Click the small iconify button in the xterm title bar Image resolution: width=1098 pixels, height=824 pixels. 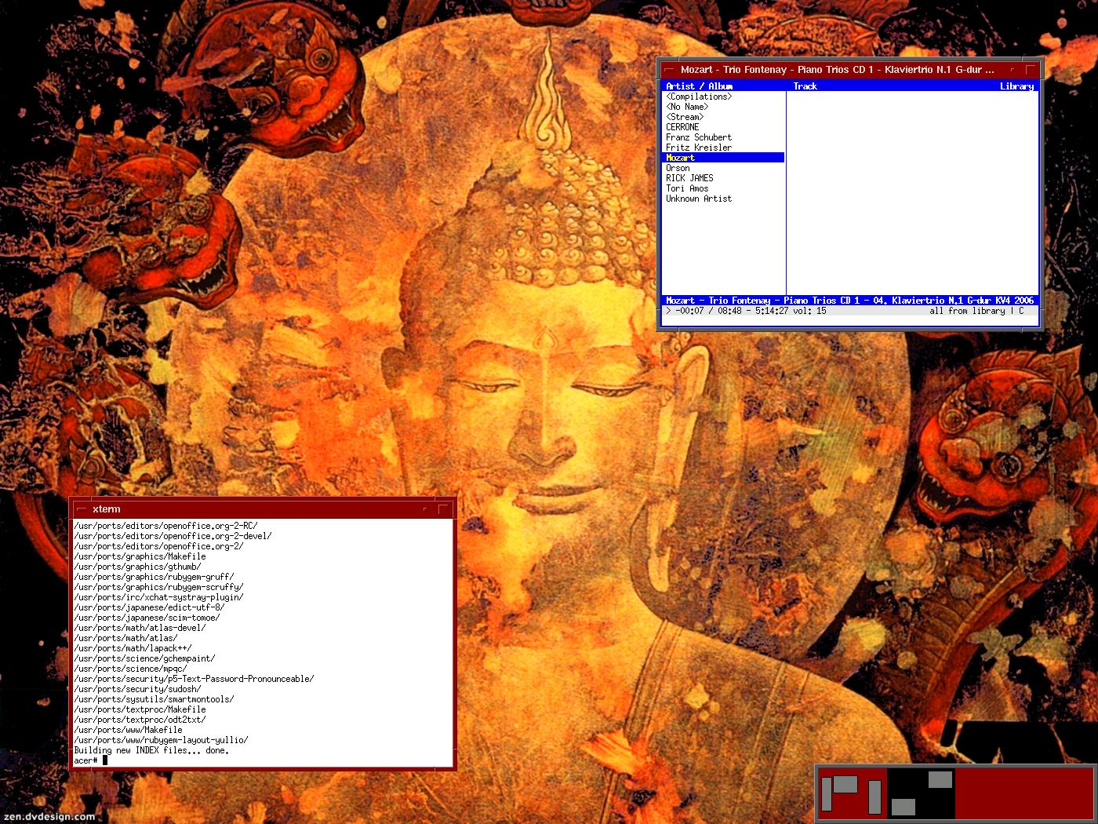[x=425, y=509]
